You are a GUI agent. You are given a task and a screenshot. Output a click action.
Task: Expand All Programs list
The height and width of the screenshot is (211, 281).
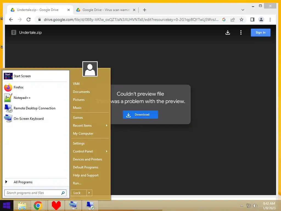36,182
